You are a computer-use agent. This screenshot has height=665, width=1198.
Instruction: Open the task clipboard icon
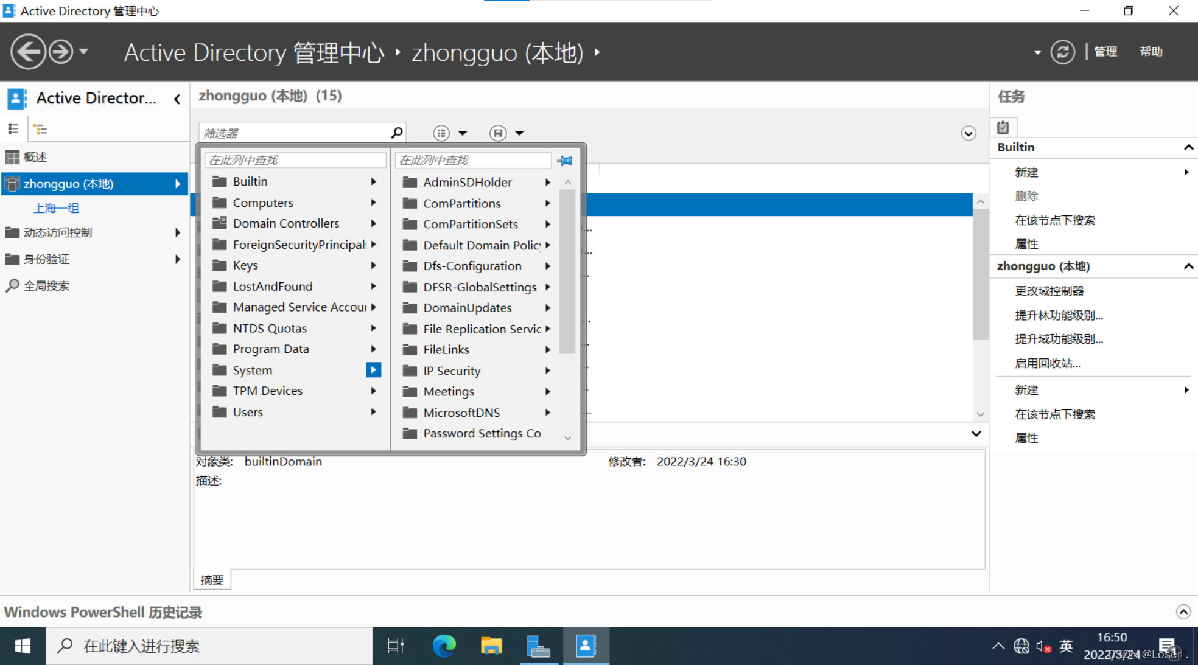(x=1003, y=127)
